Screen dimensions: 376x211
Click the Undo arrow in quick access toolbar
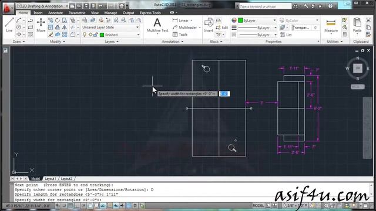point(100,6)
